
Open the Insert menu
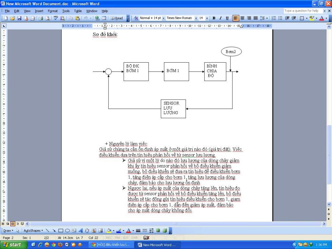coord(39,11)
